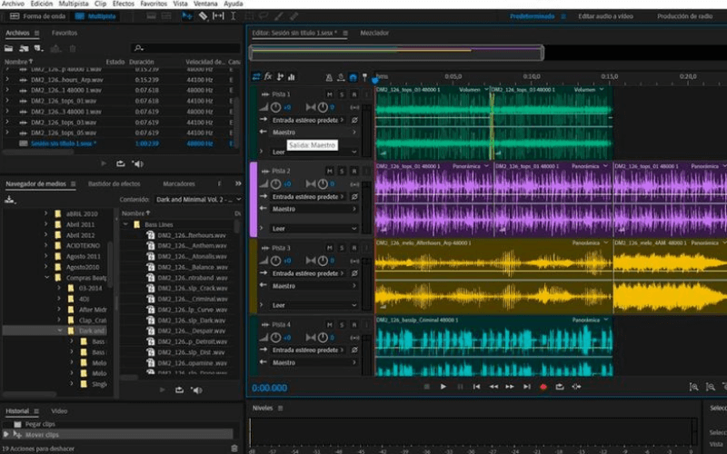Switch to the Mezclador tab

[x=373, y=33]
